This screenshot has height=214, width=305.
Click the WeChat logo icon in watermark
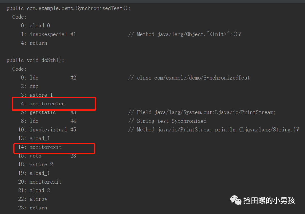point(236,200)
